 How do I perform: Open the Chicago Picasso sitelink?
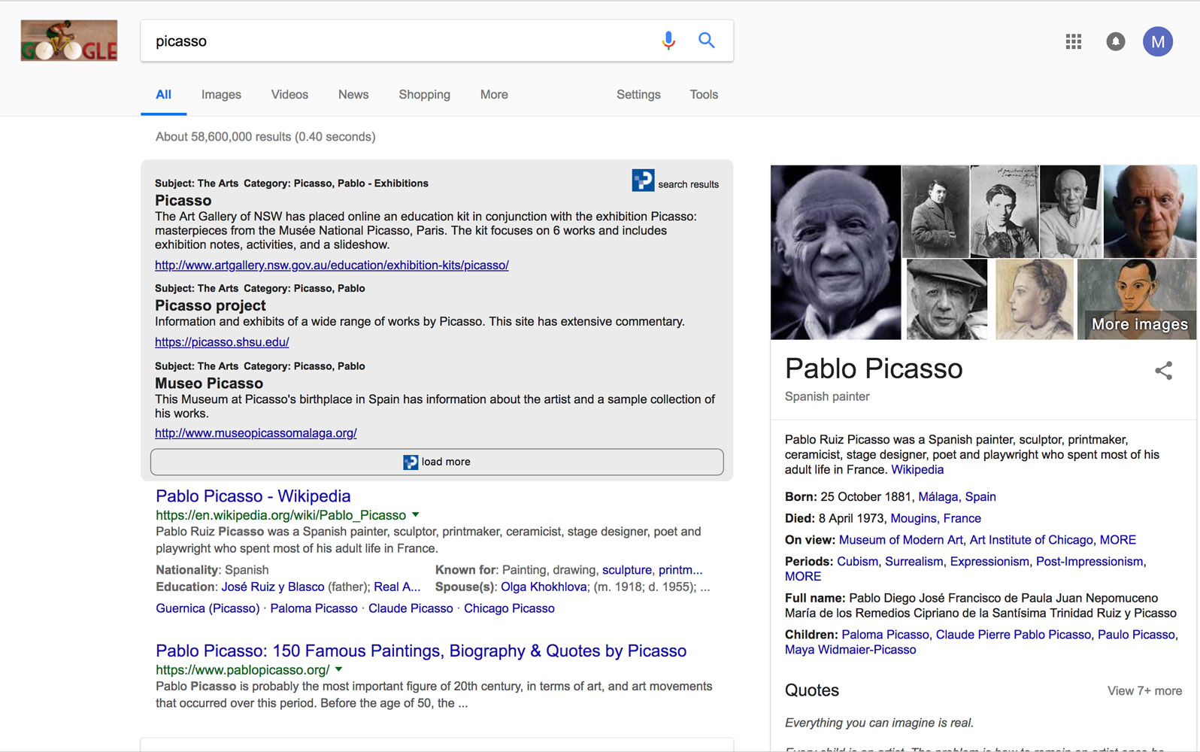(x=509, y=608)
